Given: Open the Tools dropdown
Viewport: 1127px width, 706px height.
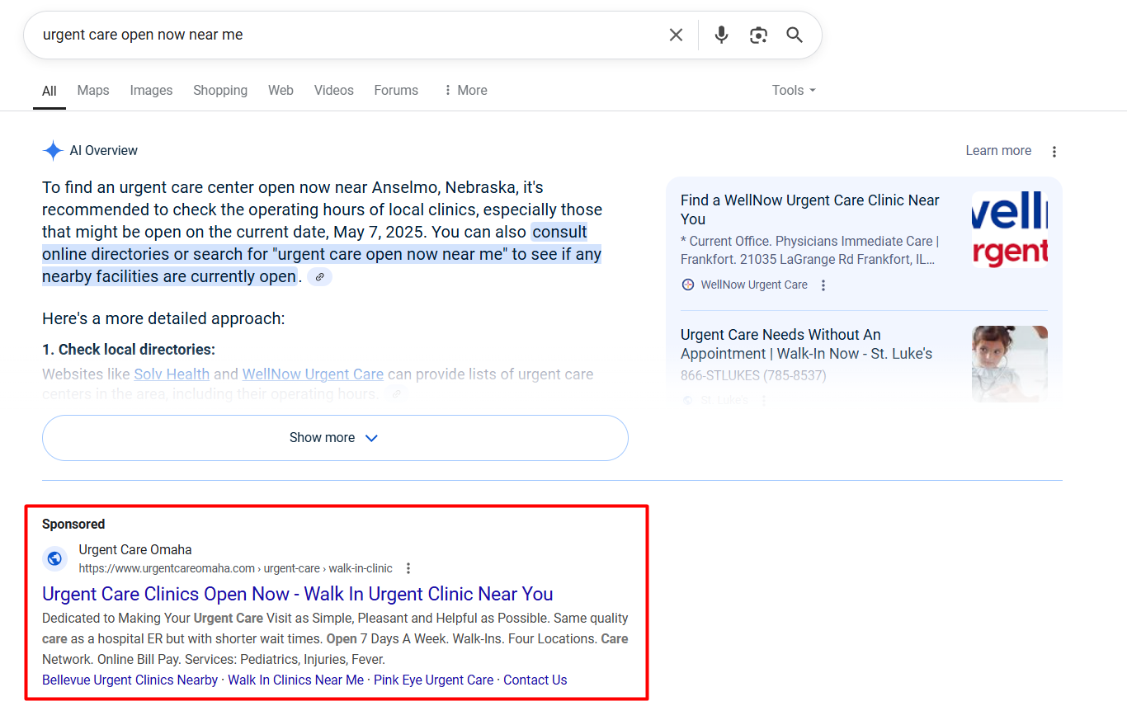Looking at the screenshot, I should (794, 91).
